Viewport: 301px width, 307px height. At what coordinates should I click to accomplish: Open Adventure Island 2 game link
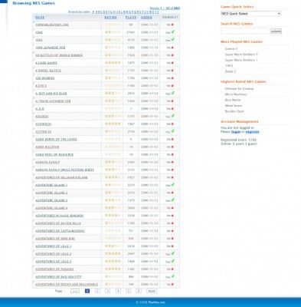(51, 193)
